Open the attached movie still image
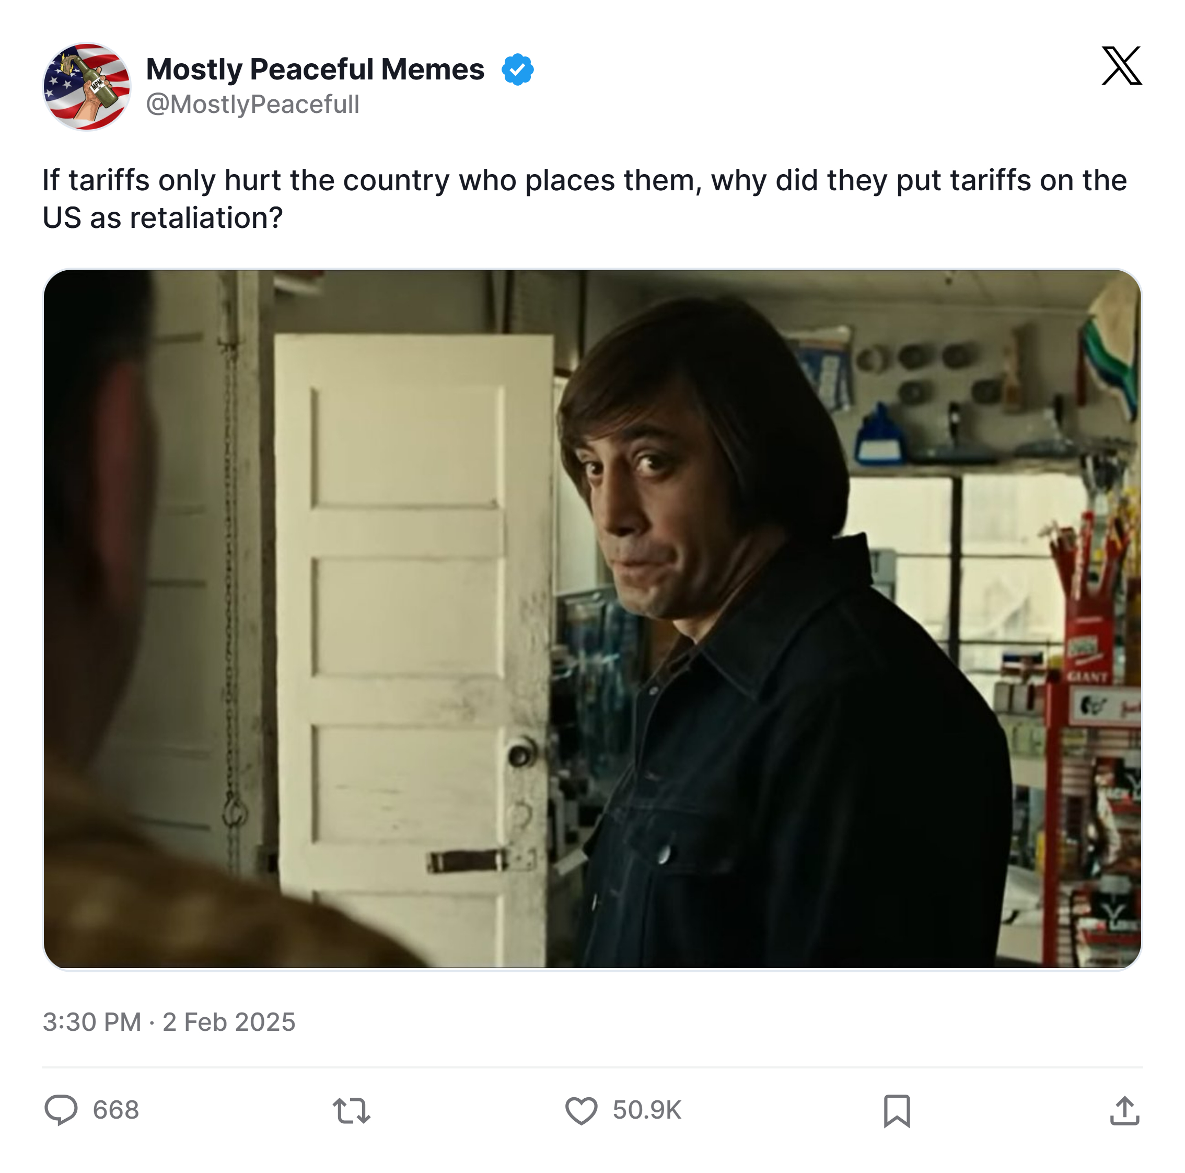Screen dimensions: 1185x1173 click(x=592, y=619)
